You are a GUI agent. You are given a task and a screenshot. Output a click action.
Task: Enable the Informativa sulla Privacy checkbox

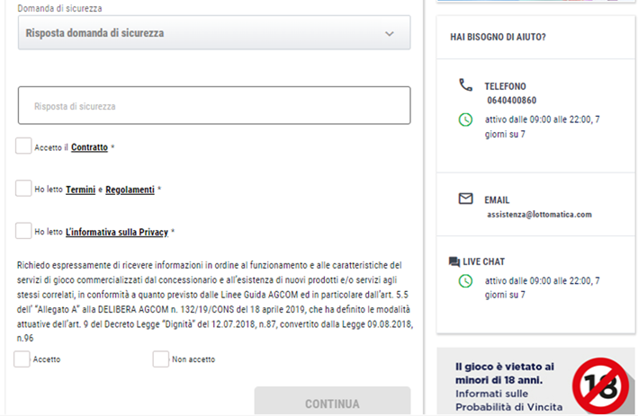pyautogui.click(x=23, y=231)
